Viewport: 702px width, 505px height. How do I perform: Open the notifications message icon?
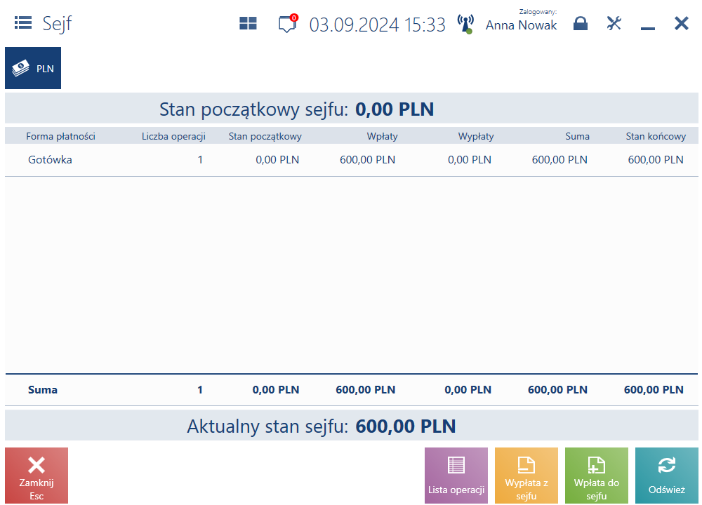click(x=287, y=24)
